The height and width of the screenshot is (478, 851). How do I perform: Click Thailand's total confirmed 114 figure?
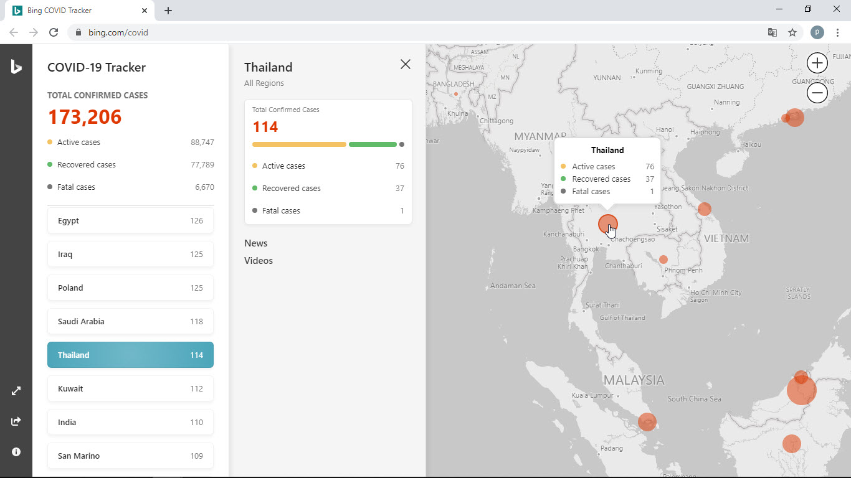[x=265, y=127]
